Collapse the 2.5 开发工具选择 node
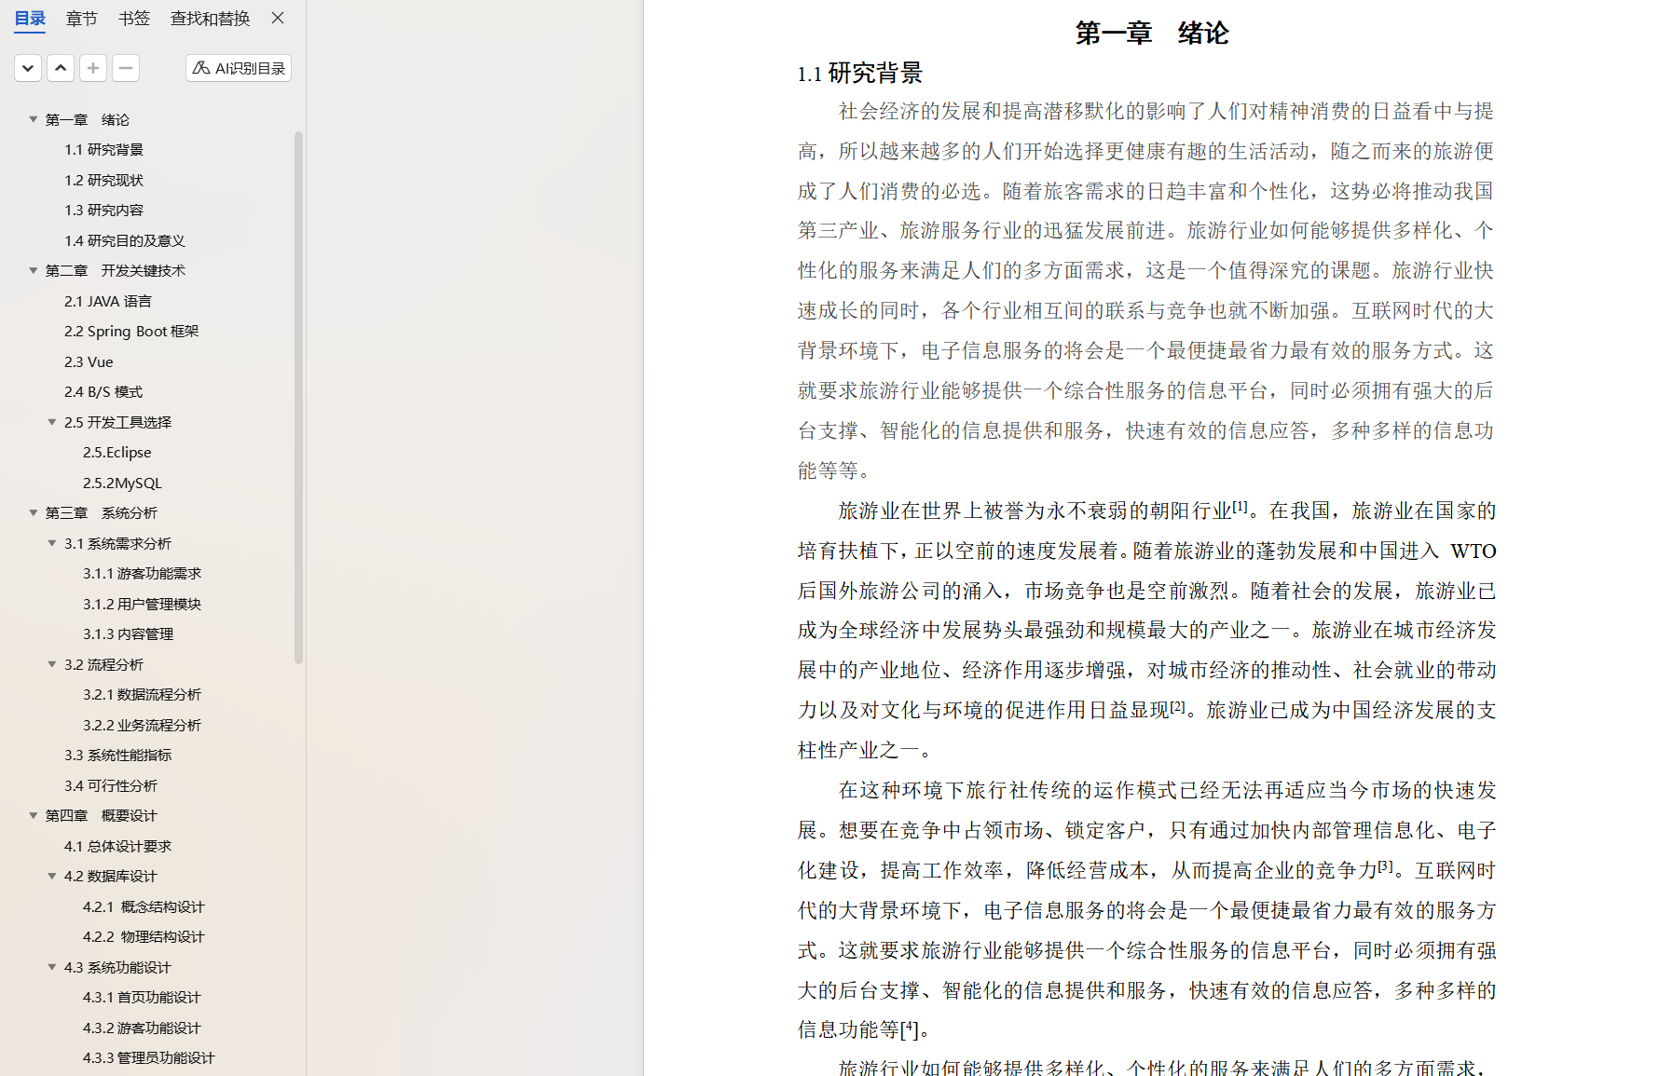Viewport: 1659px width, 1076px height. click(52, 421)
